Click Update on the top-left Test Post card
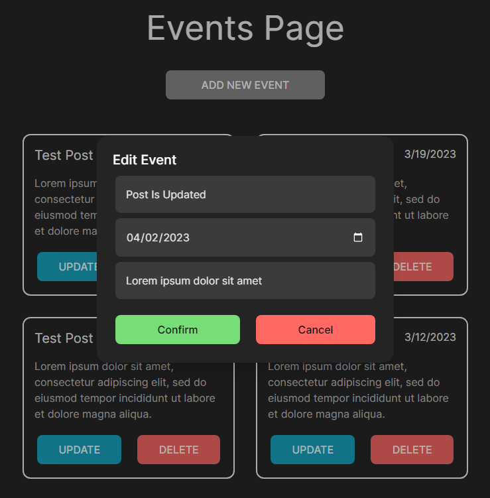The height and width of the screenshot is (498, 490). (x=68, y=267)
